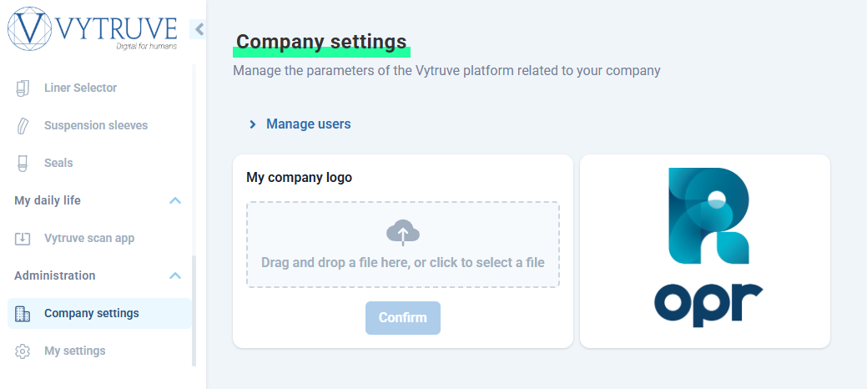Viewport: 867px width, 389px height.
Task: Open Liner Selector menu item
Action: (80, 88)
